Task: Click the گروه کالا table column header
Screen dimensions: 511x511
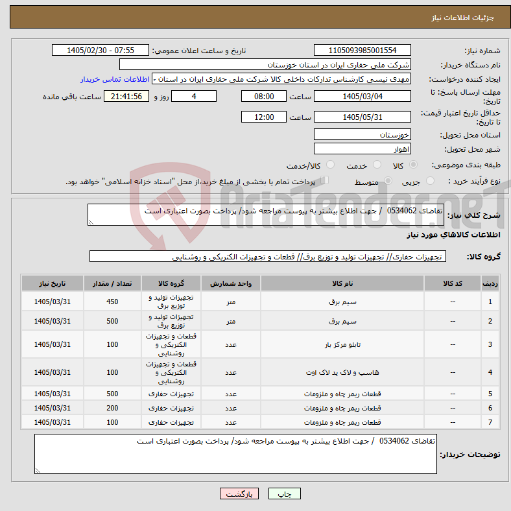Action: 171,283
